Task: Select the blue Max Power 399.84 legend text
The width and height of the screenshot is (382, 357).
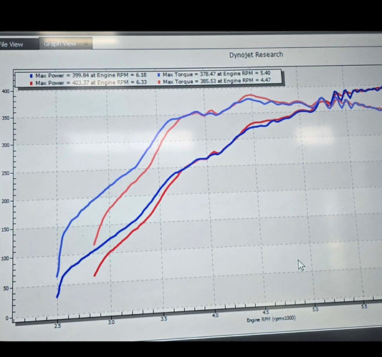Action: (x=91, y=75)
